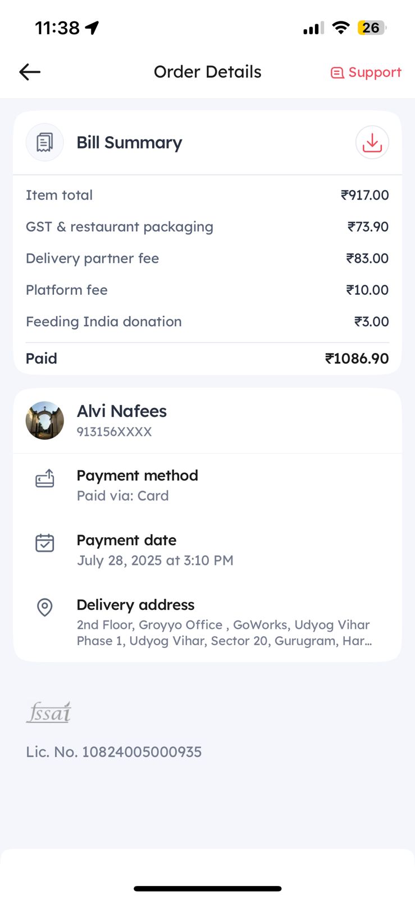
Task: Tap Alvi Nafees profile picture
Action: (x=45, y=420)
